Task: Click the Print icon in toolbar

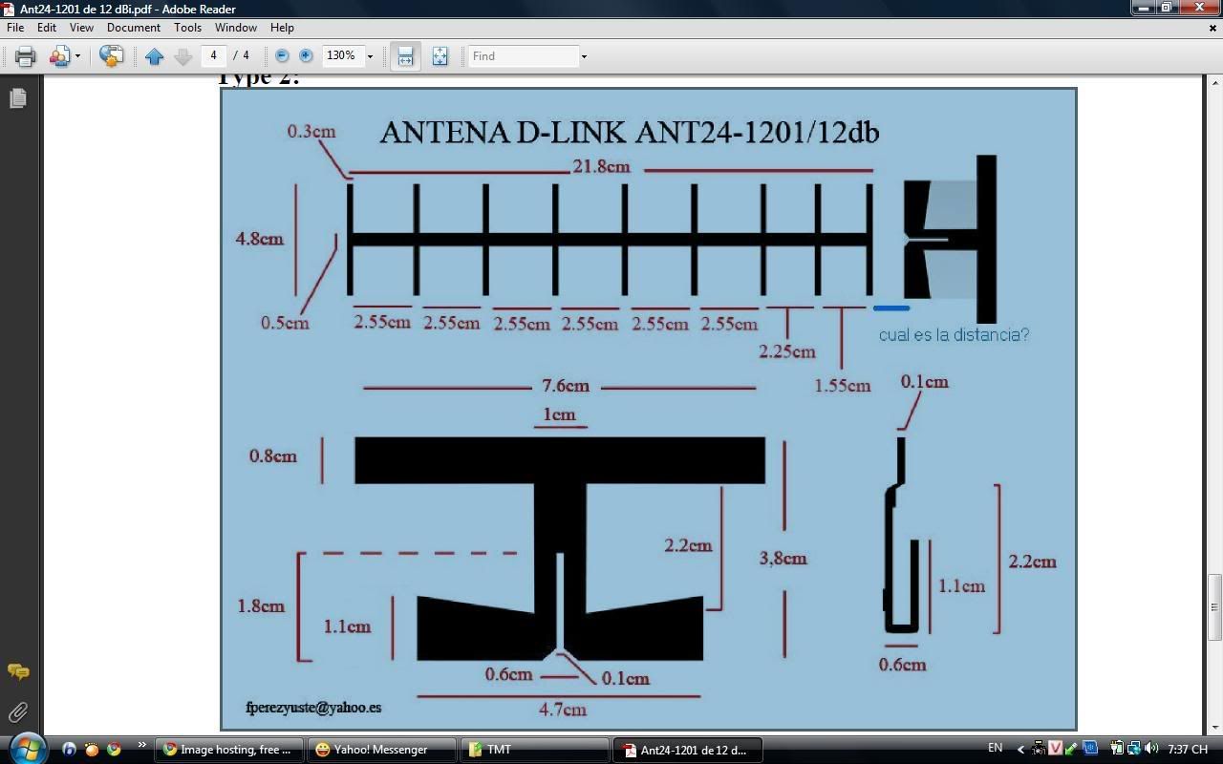Action: 26,56
